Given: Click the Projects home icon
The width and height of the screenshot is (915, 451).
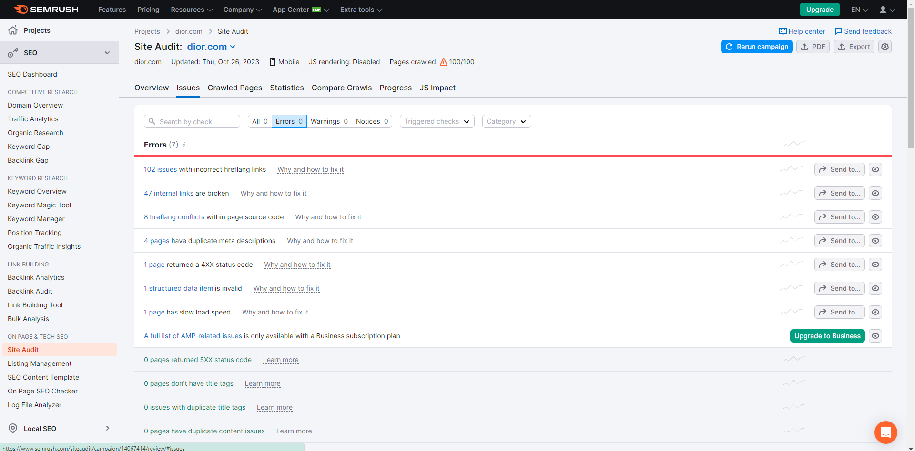Looking at the screenshot, I should 13,30.
